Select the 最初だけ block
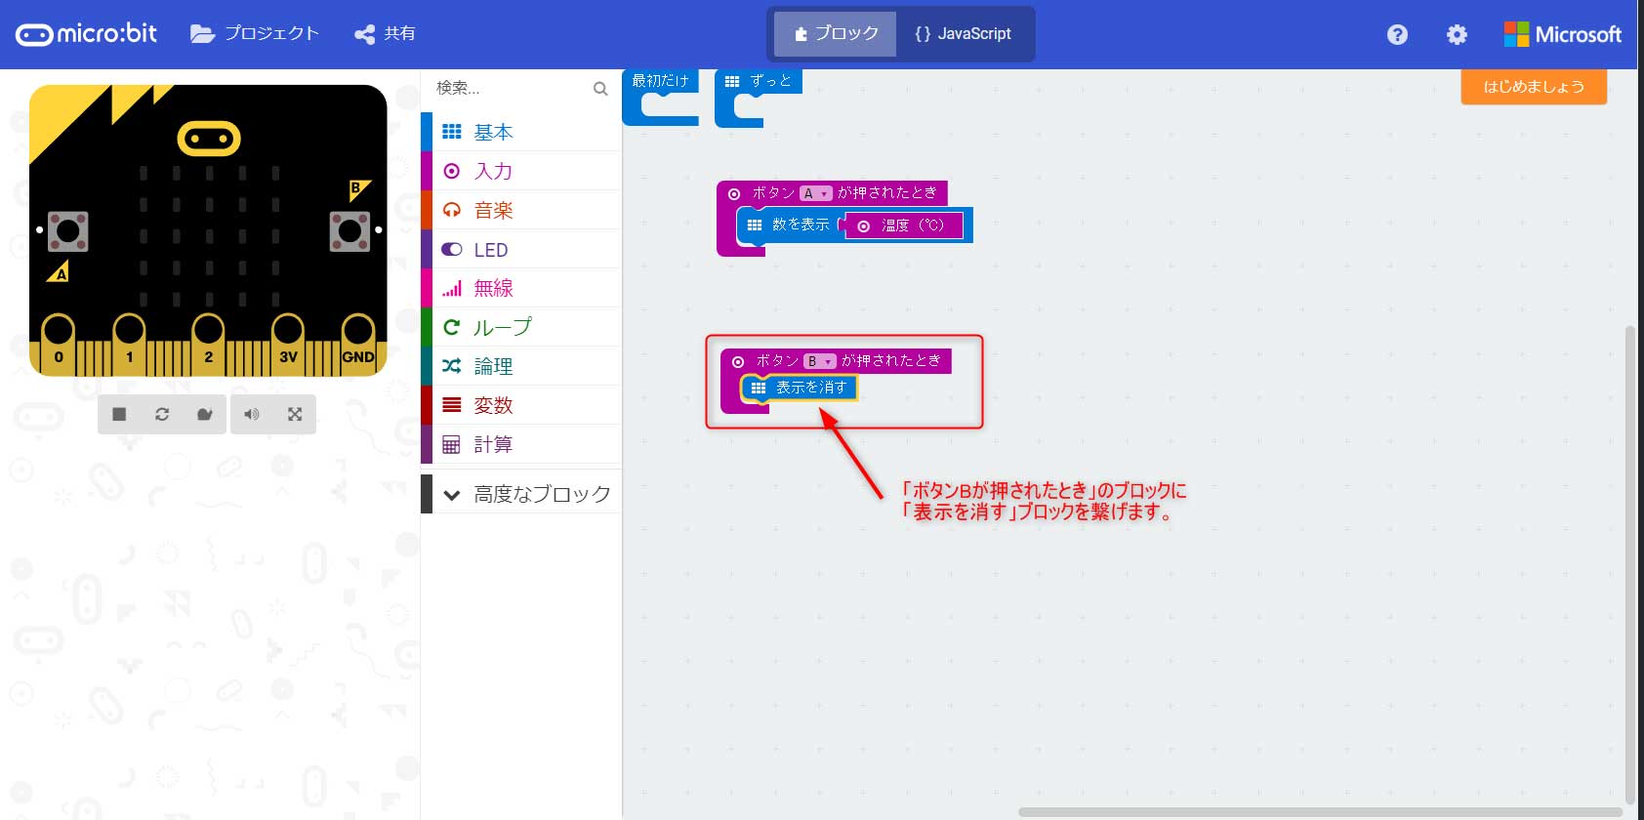The height and width of the screenshot is (820, 1644). point(661,82)
